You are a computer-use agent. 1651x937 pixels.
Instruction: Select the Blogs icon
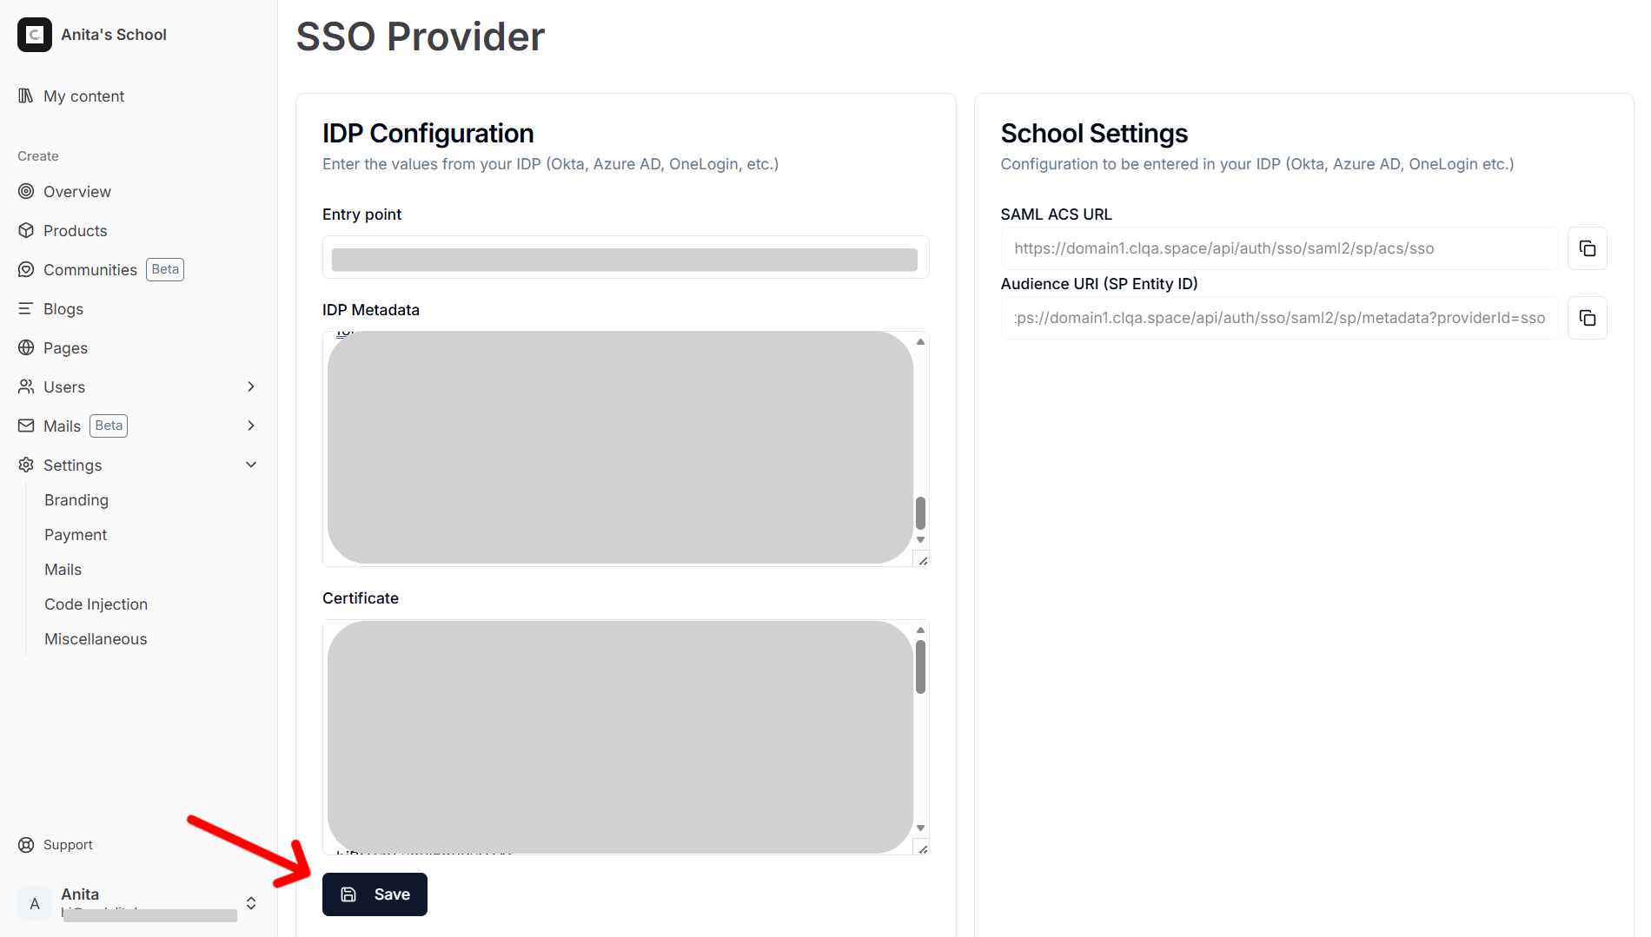[27, 308]
